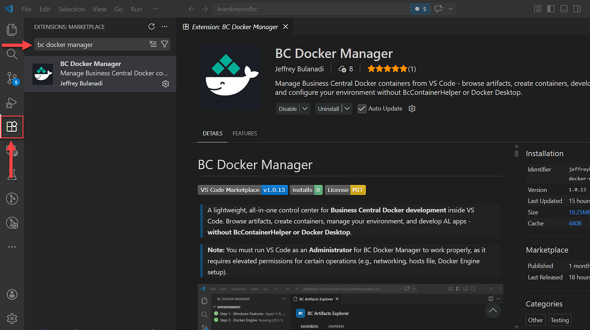This screenshot has height=330, width=590.
Task: Open the Copilot chat dropdown chevron
Action: [x=451, y=9]
